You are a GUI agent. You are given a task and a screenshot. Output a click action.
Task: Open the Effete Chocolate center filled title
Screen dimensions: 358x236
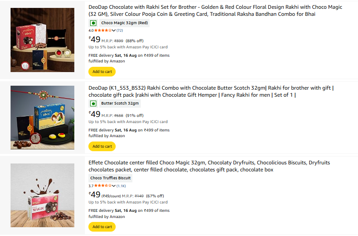(209, 166)
